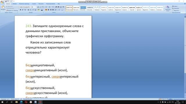Copy selection (Копировать) in clipboard group
The width and height of the screenshot is (186, 104).
click(x=10, y=8)
